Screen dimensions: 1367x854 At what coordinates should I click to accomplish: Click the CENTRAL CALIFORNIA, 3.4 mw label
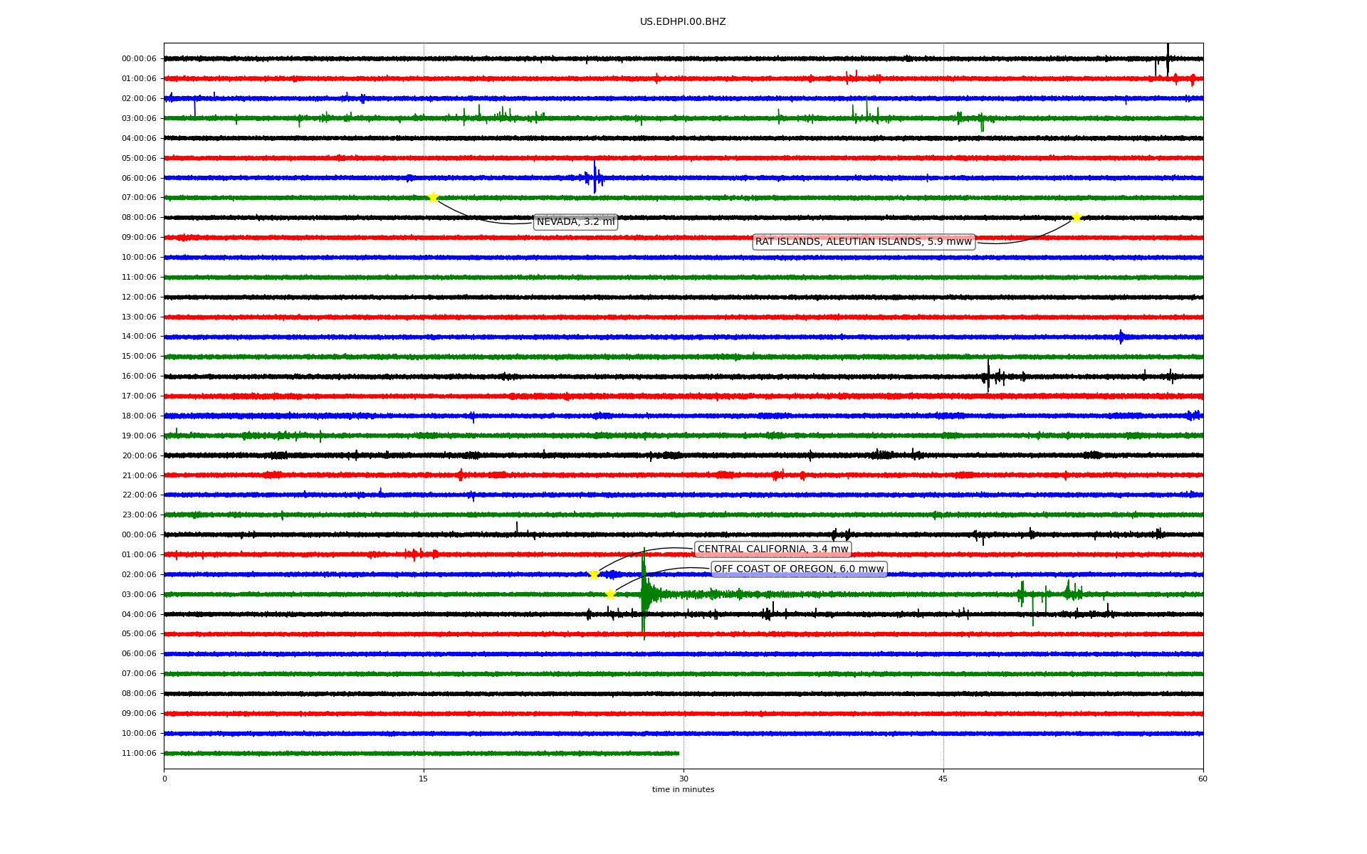pos(772,549)
